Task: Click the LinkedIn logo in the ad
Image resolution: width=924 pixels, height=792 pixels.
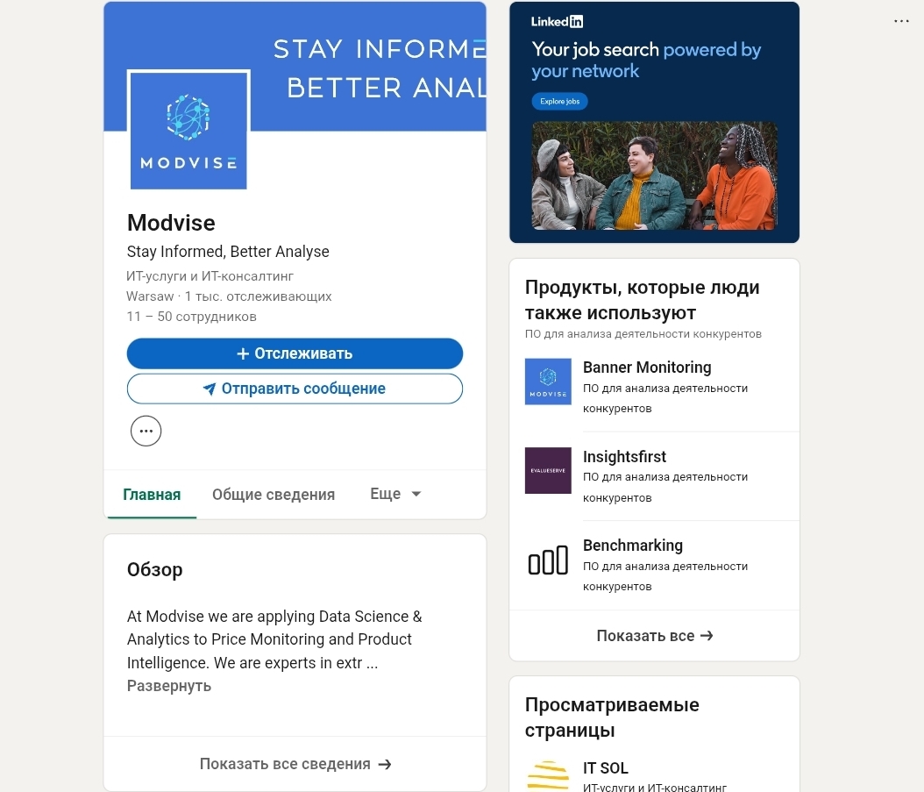Action: (x=557, y=22)
